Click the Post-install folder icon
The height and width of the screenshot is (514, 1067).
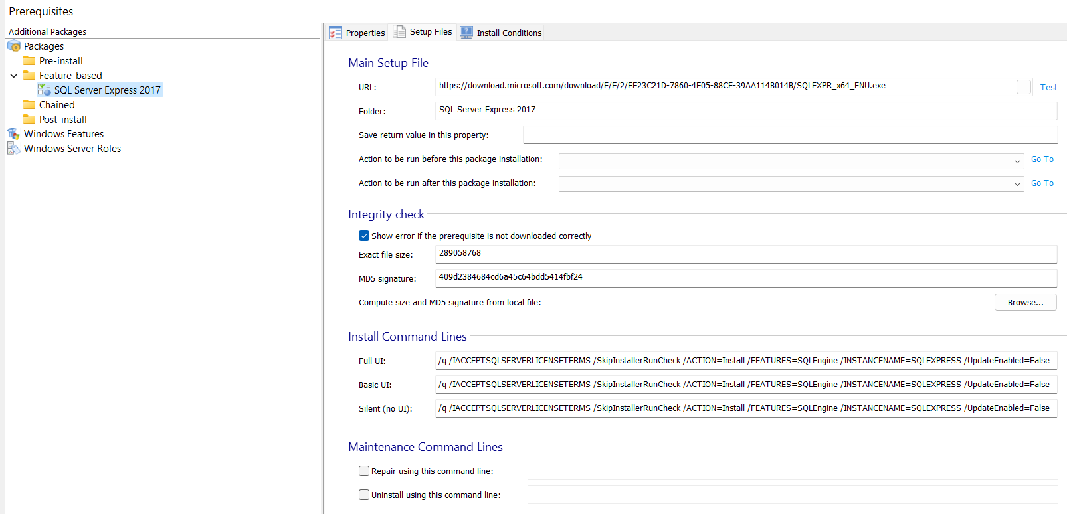(29, 119)
